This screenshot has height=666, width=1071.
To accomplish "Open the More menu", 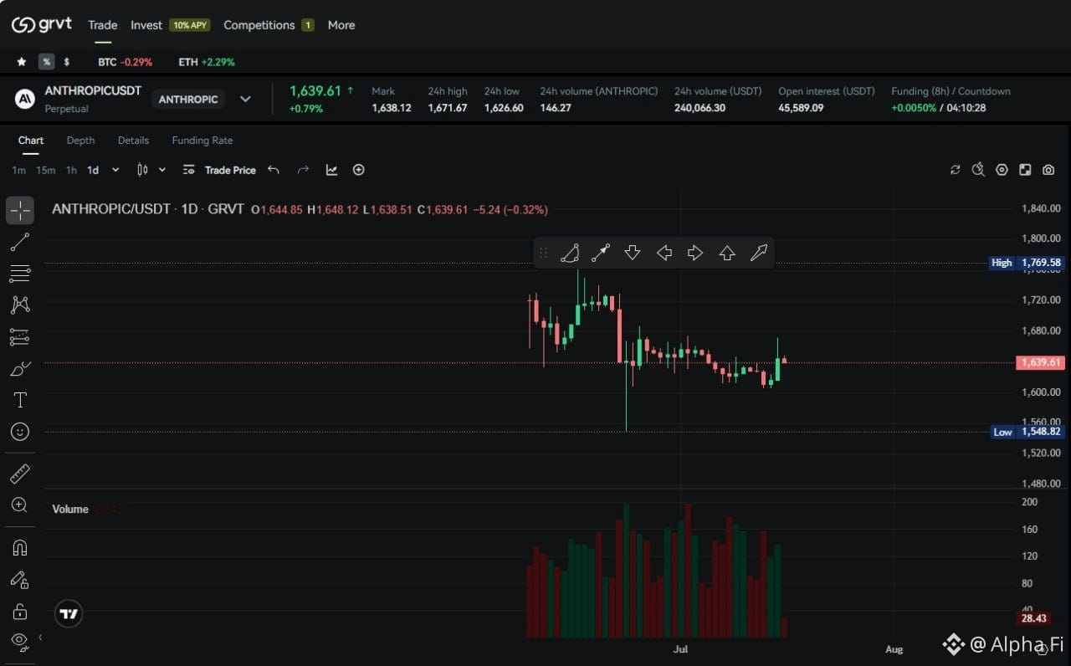I will pos(341,25).
